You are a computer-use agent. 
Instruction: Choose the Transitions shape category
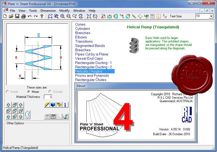click(84, 42)
